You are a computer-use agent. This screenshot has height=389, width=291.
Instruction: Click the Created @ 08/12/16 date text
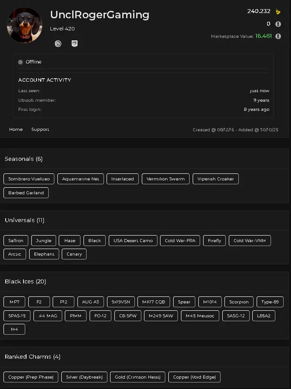pos(214,130)
